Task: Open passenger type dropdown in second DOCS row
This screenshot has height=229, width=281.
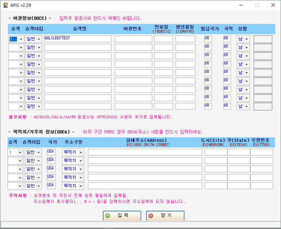Action: [x=39, y=47]
